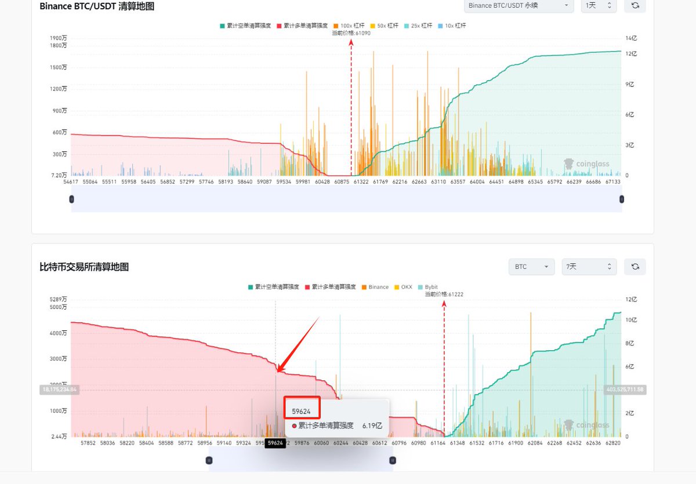
Task: Toggle the 50x 杠杆 legend series
Action: tap(385, 26)
